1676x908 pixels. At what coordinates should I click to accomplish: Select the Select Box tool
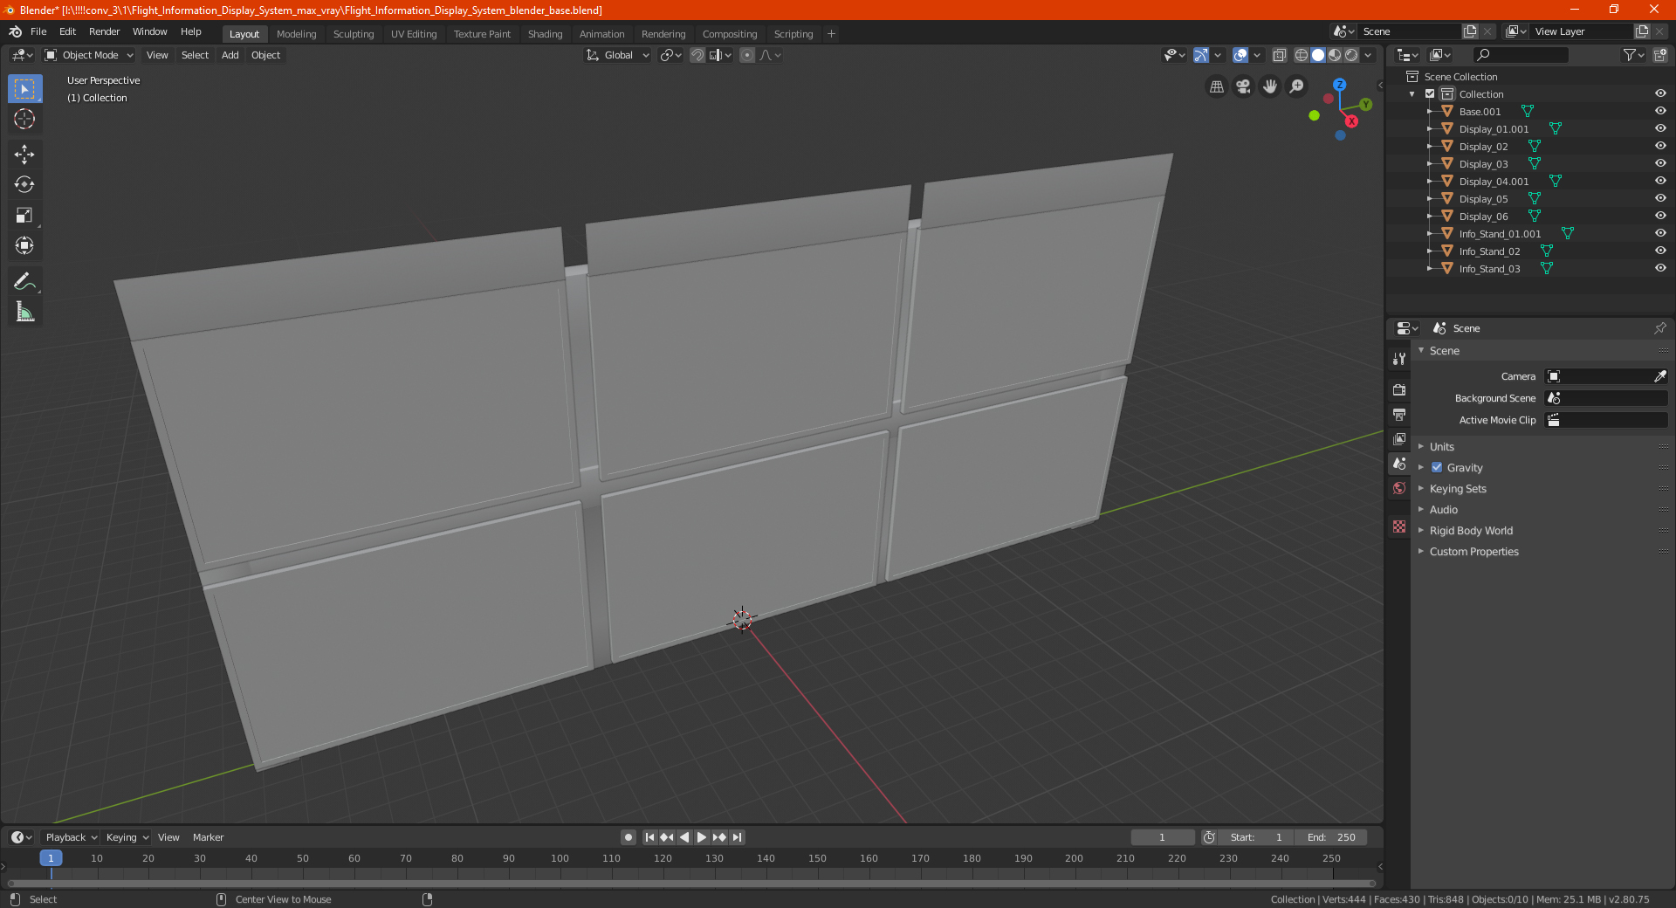pyautogui.click(x=24, y=89)
